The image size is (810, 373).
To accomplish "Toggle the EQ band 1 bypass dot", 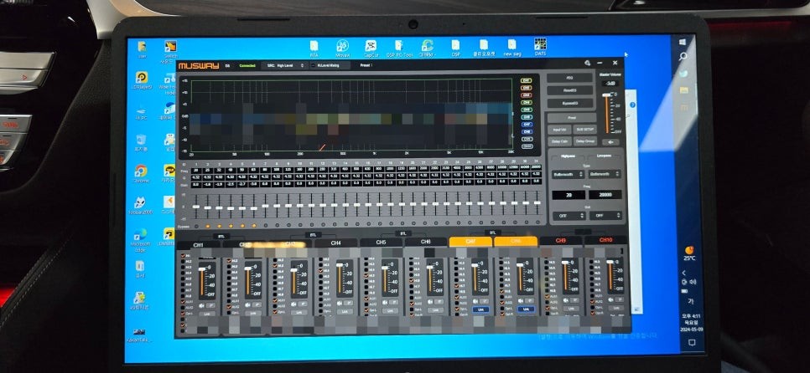I will point(196,226).
